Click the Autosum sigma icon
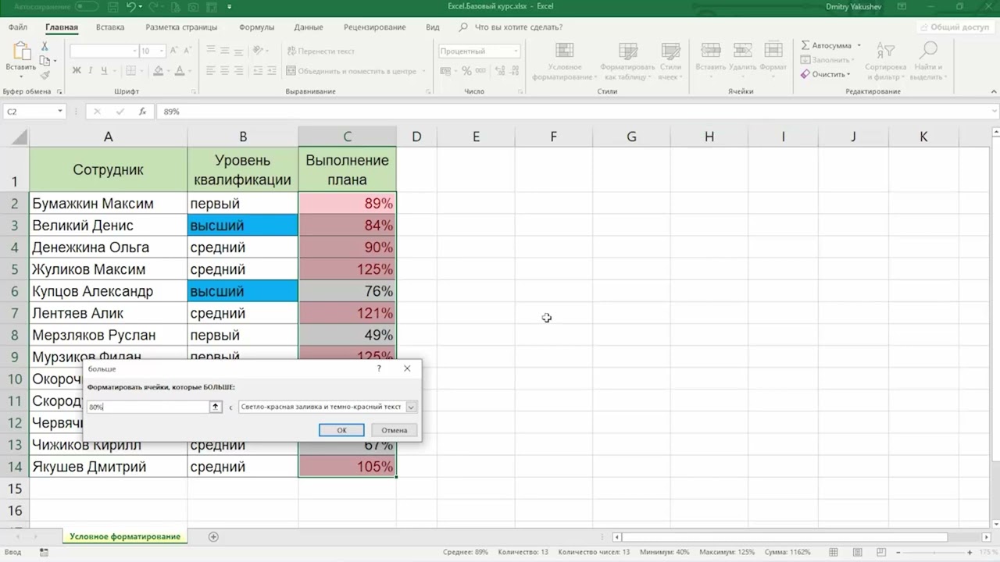 tap(805, 45)
